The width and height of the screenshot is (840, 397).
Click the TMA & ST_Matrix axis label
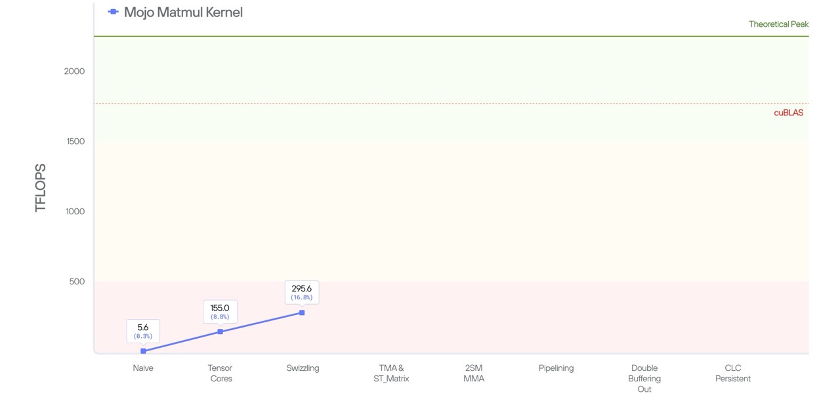pos(391,373)
